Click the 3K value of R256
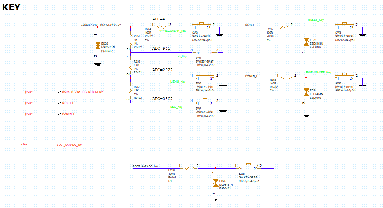This screenshot has height=208, width=383. coord(135,40)
